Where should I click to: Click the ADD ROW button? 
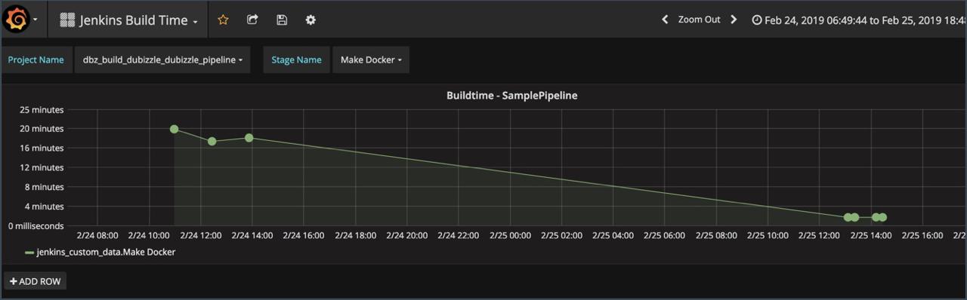(x=35, y=281)
